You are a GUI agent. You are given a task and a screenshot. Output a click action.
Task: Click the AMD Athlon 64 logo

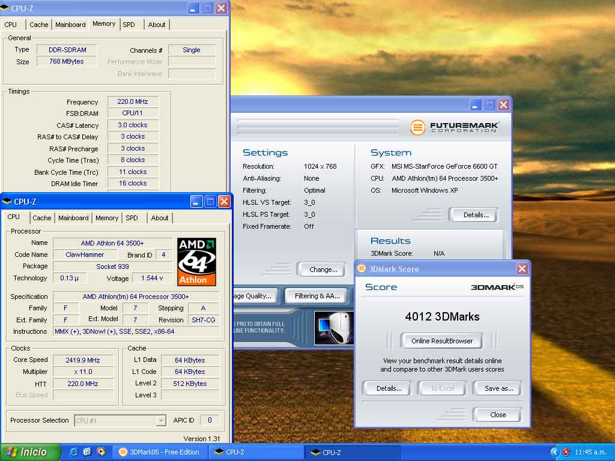click(x=196, y=262)
